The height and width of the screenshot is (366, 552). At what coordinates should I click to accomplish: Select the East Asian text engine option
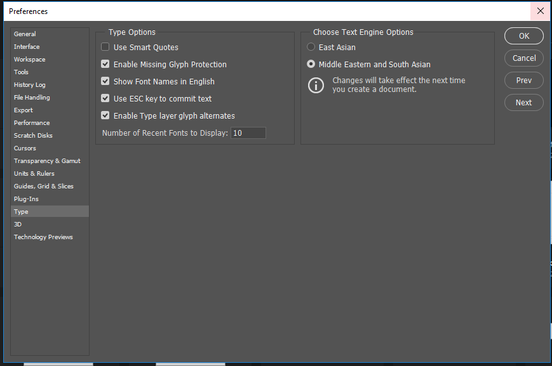click(x=311, y=47)
